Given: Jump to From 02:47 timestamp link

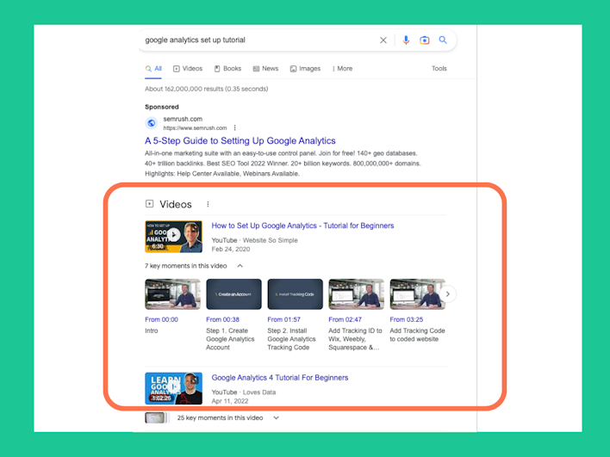Looking at the screenshot, I should tap(345, 319).
